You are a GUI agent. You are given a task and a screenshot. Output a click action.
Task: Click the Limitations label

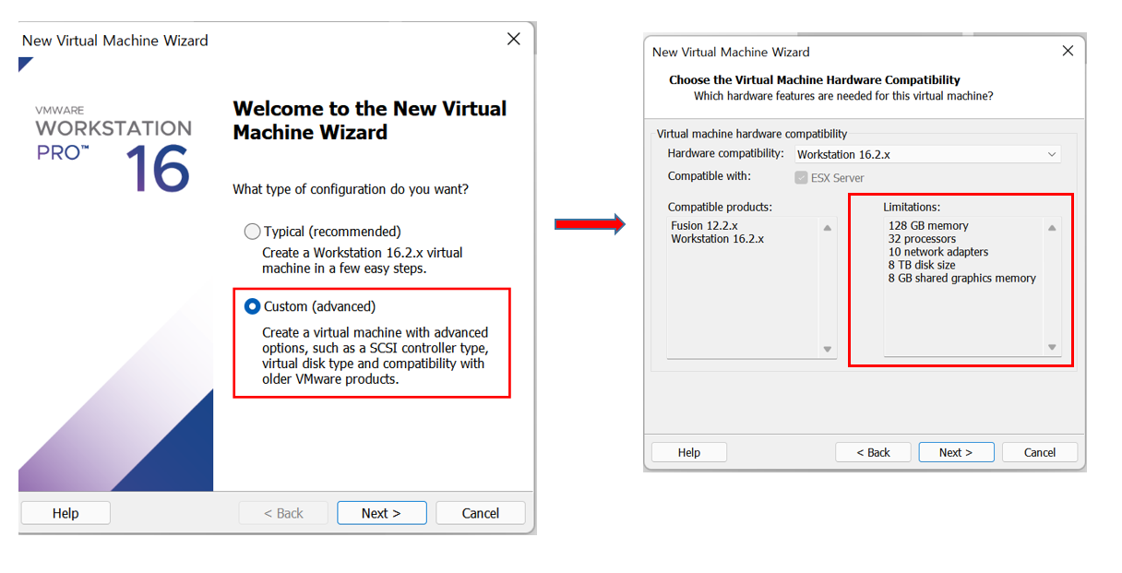click(x=912, y=207)
